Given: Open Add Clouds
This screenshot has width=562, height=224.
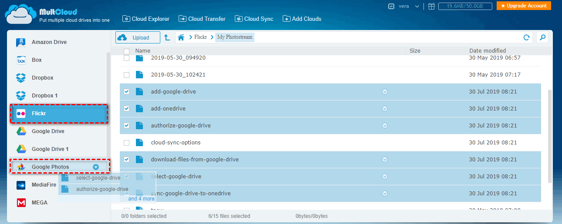Looking at the screenshot, I should [x=302, y=19].
